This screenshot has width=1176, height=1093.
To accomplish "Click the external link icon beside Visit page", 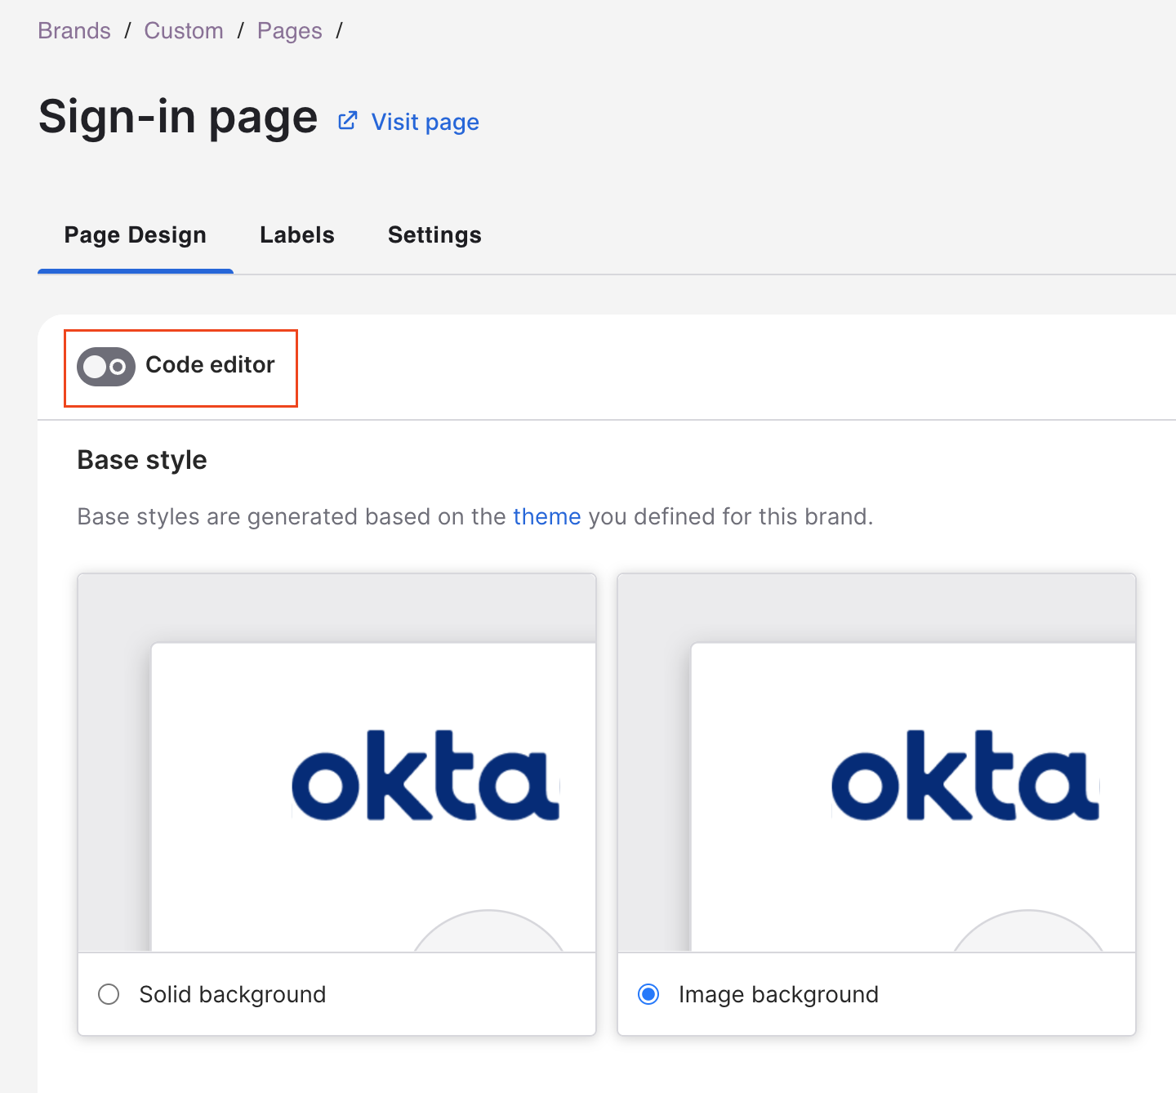I will click(348, 121).
